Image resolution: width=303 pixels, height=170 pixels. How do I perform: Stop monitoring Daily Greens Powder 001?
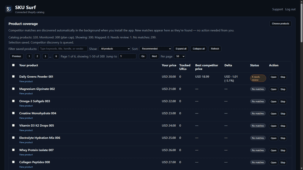[x=283, y=77]
